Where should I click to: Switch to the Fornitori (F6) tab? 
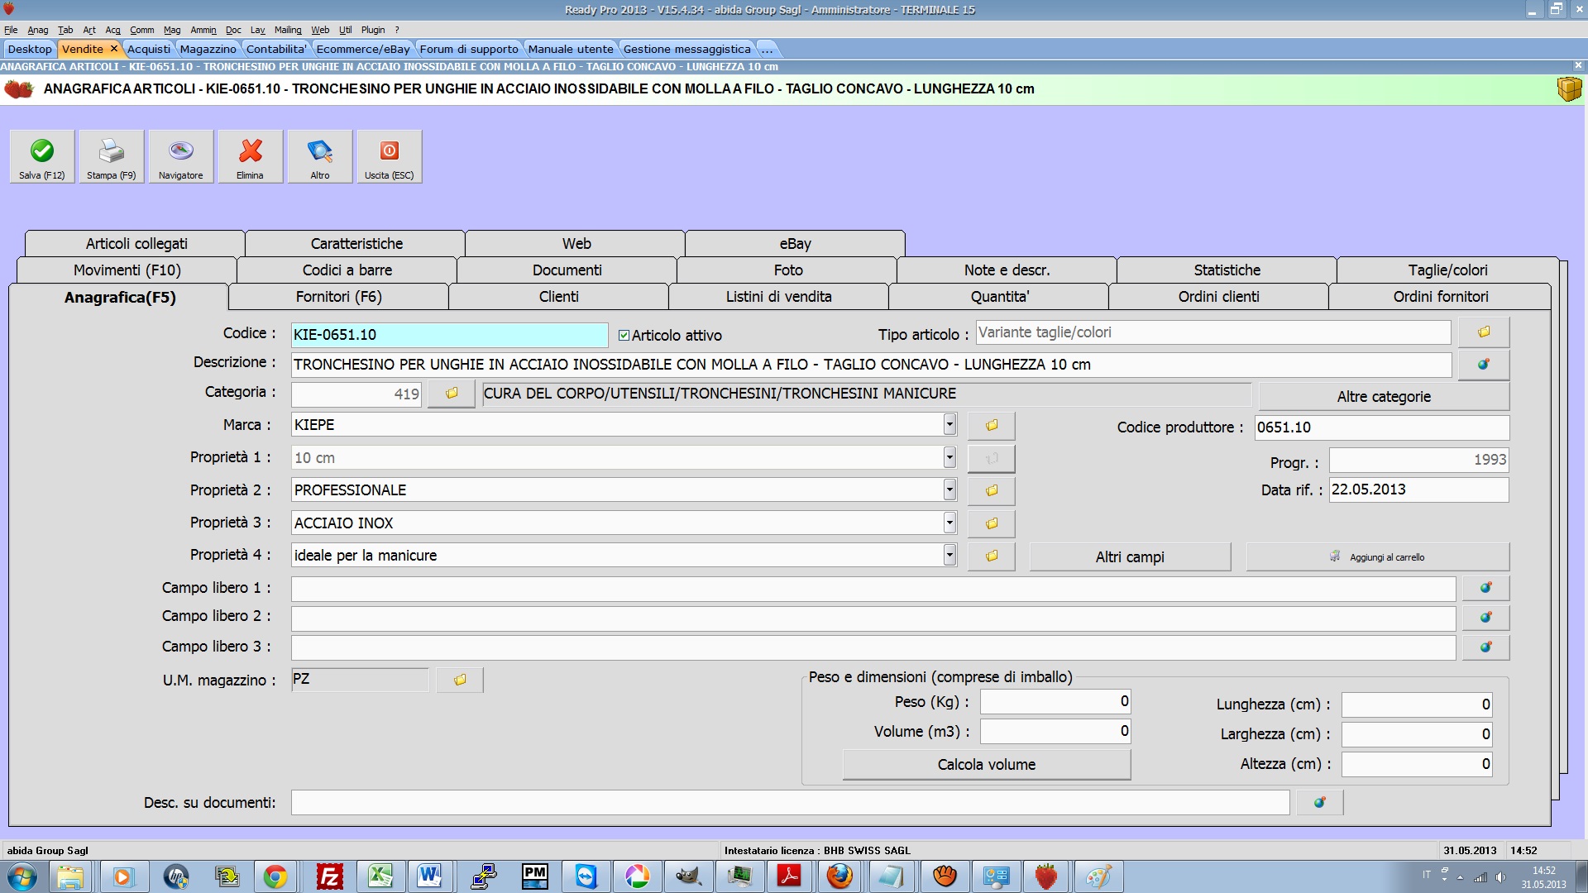(x=338, y=297)
